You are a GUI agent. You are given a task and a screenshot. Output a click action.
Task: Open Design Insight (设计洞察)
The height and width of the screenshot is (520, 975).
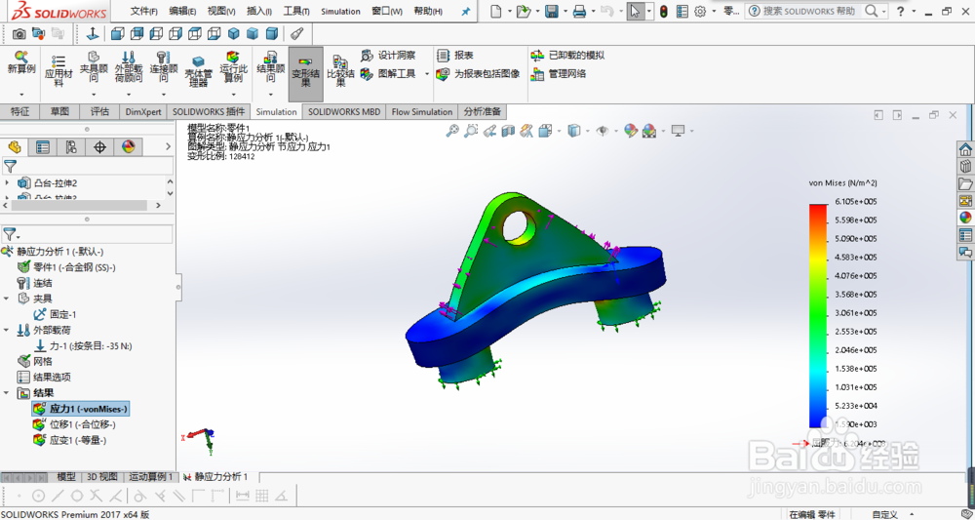[x=388, y=56]
